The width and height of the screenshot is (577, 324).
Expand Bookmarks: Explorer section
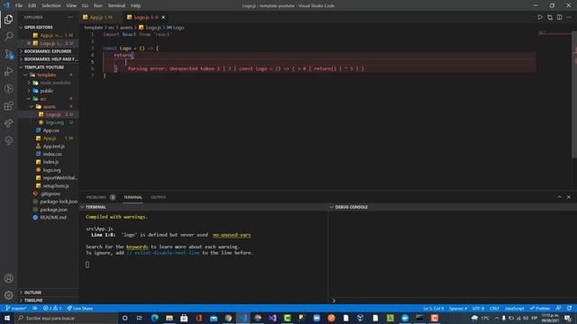tap(48, 51)
